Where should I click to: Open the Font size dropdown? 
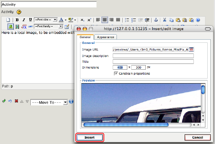pyautogui.click(x=46, y=20)
